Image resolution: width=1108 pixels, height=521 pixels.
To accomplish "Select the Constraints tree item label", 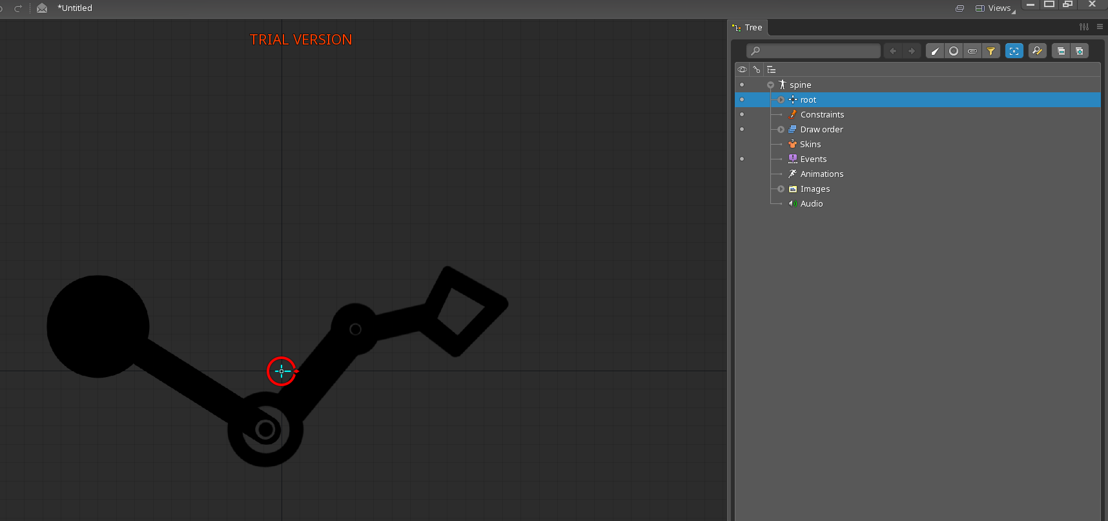I will tap(822, 115).
